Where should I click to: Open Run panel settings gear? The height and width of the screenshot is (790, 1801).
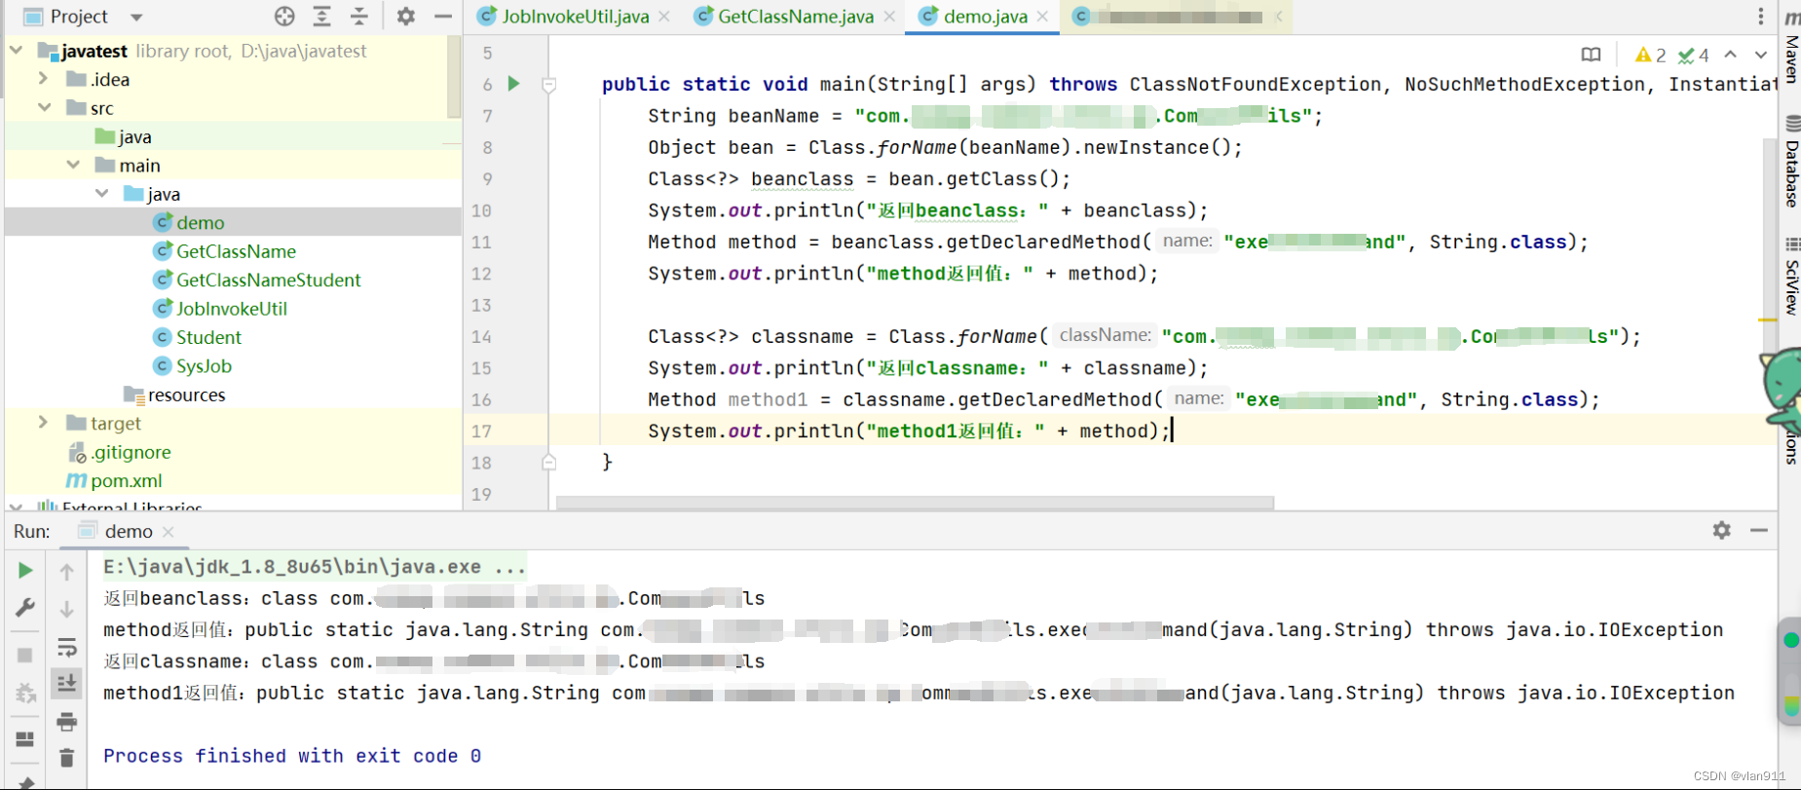[1721, 530]
